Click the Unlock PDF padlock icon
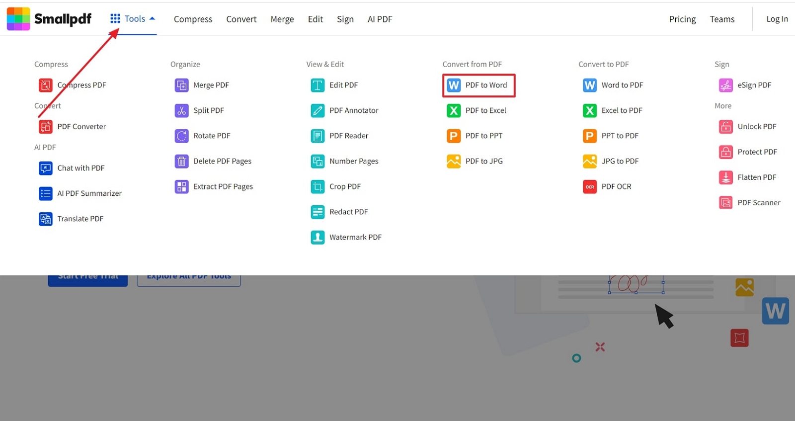Screen dimensions: 795x421 (726, 126)
